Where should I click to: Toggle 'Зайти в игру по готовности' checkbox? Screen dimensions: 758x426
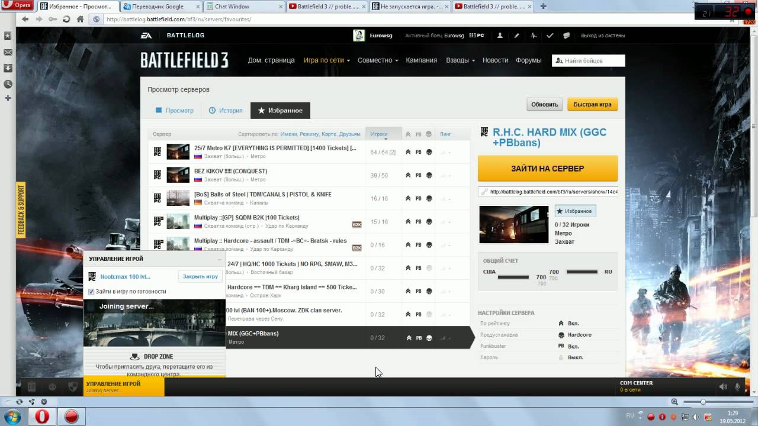coord(91,292)
